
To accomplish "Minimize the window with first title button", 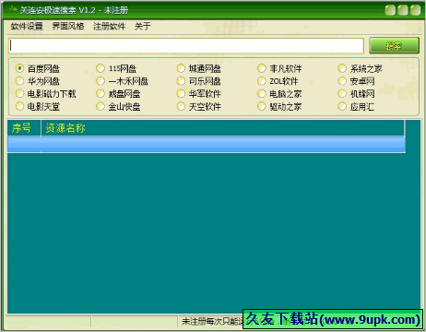I will click(x=390, y=10).
